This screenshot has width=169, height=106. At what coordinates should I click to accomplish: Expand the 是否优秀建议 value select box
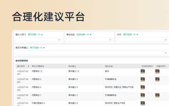[92, 53]
